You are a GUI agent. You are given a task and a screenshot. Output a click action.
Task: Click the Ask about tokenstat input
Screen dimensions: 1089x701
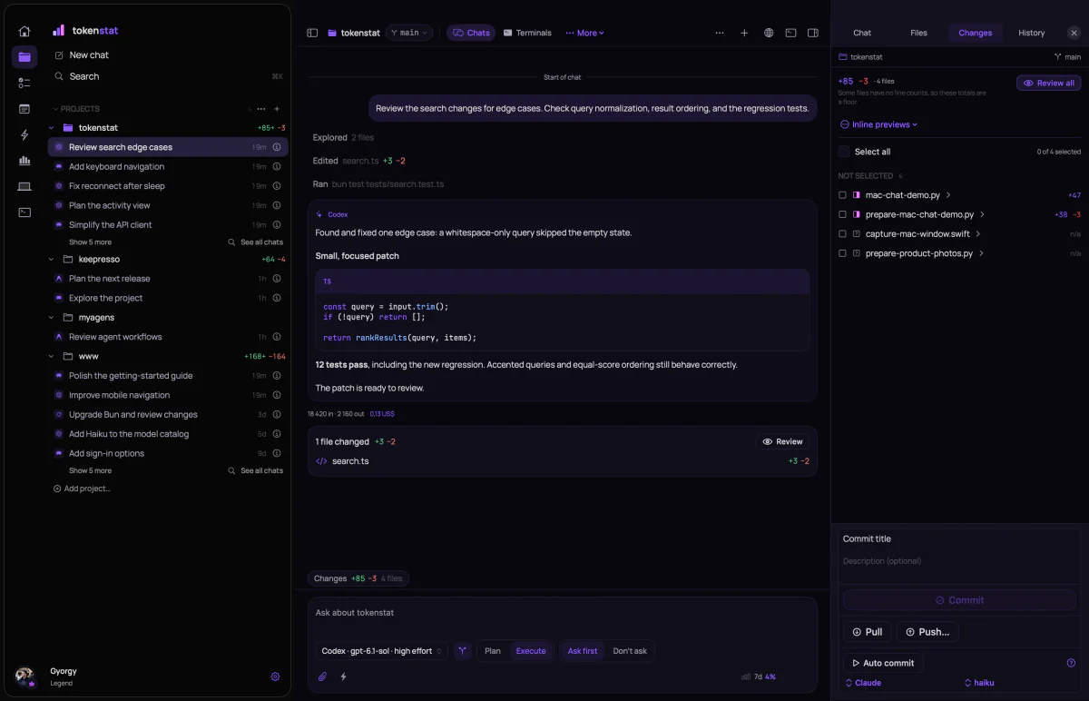[x=562, y=613]
